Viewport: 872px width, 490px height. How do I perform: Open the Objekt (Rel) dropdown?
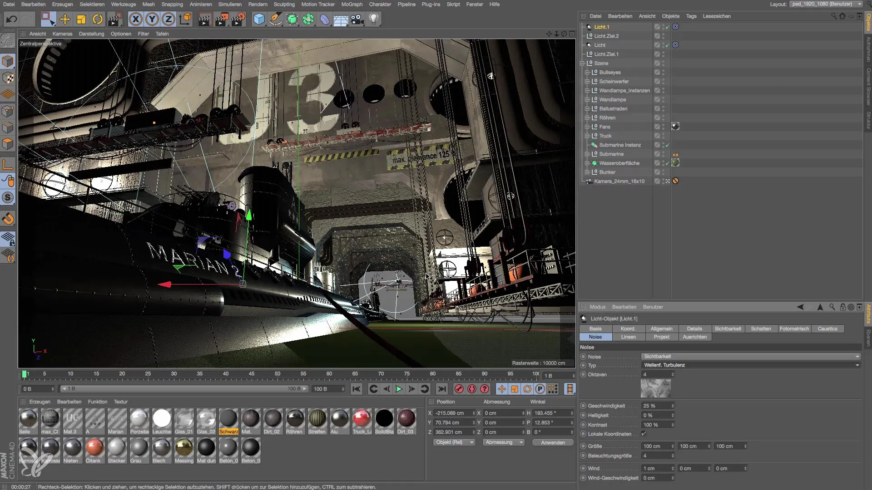pos(454,442)
